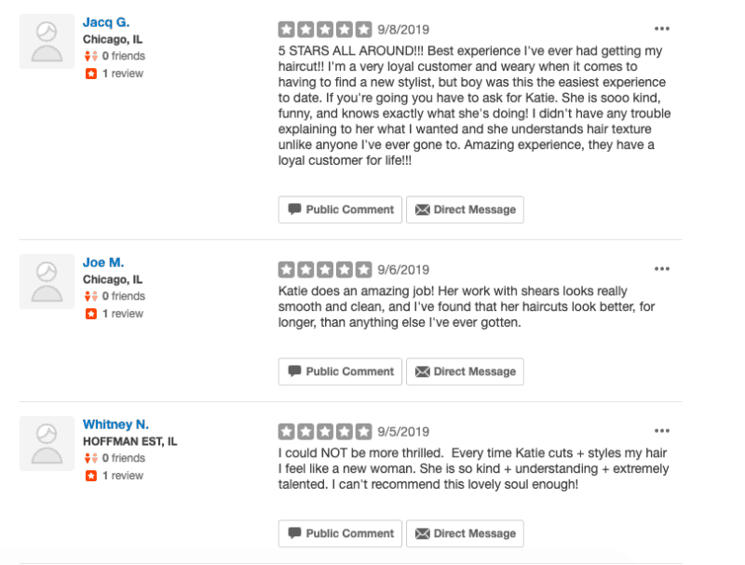Click the speech bubble icon on Whitney N.'s Public Comment
745x565 pixels.
coord(293,533)
